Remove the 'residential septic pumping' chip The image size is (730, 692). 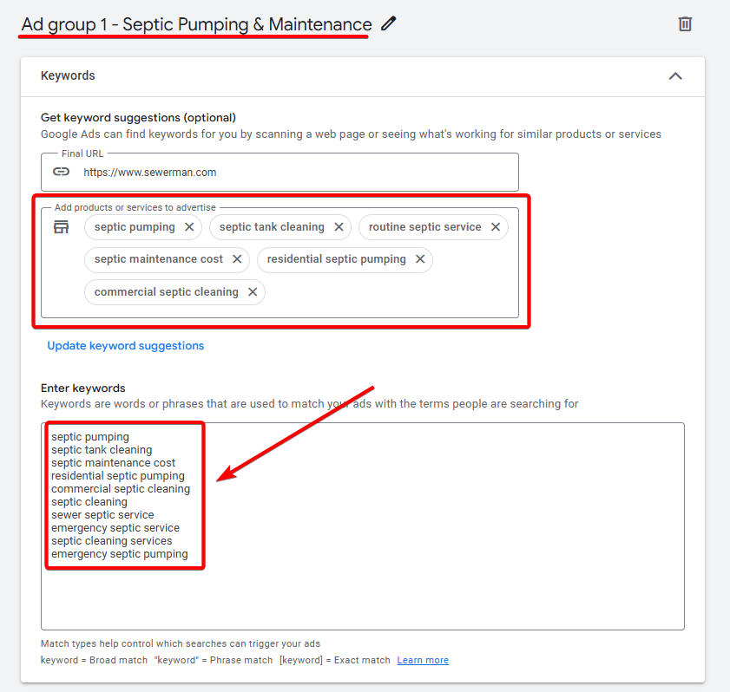pos(420,259)
